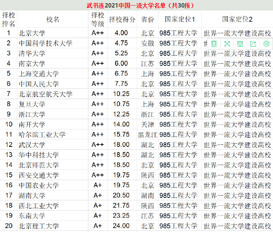Share image using the arrow icon

tap(253, 44)
